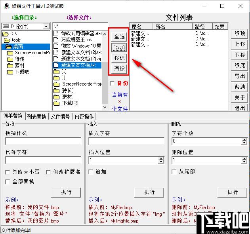The width and height of the screenshot is (250, 234).
Task: Select highlighted file 新建文本文档.txt
Action: [77, 65]
